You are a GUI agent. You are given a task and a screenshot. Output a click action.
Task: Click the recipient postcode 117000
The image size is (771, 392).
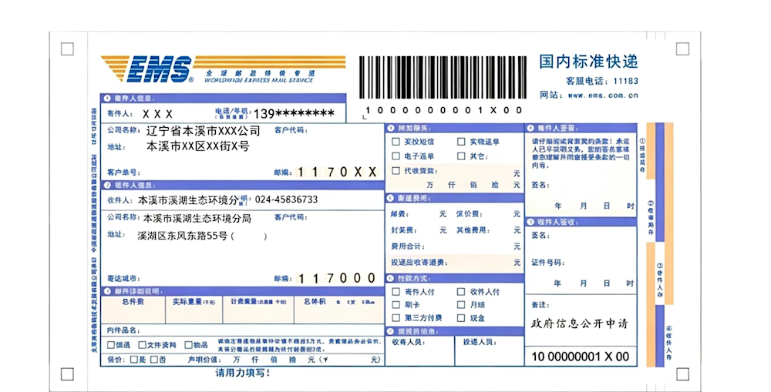(338, 279)
